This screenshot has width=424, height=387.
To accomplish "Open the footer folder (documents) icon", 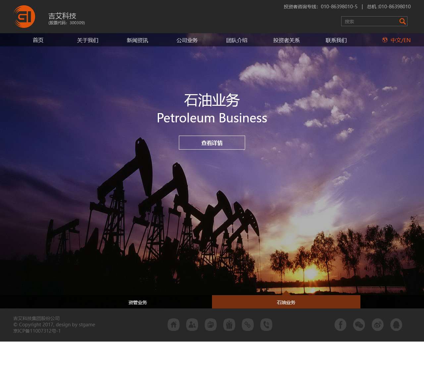I will pyautogui.click(x=211, y=325).
